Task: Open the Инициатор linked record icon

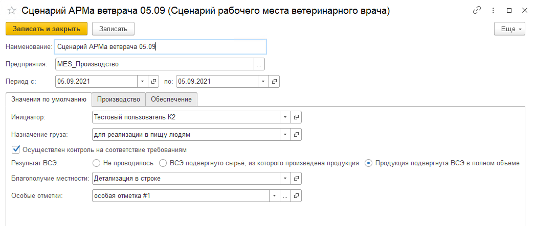Action: tap(296, 117)
